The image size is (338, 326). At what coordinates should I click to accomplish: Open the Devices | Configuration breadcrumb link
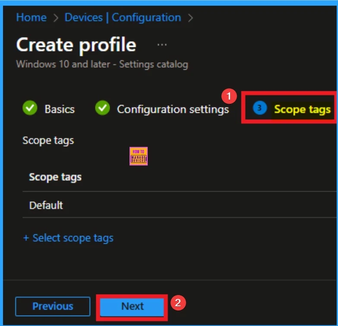pyautogui.click(x=123, y=18)
